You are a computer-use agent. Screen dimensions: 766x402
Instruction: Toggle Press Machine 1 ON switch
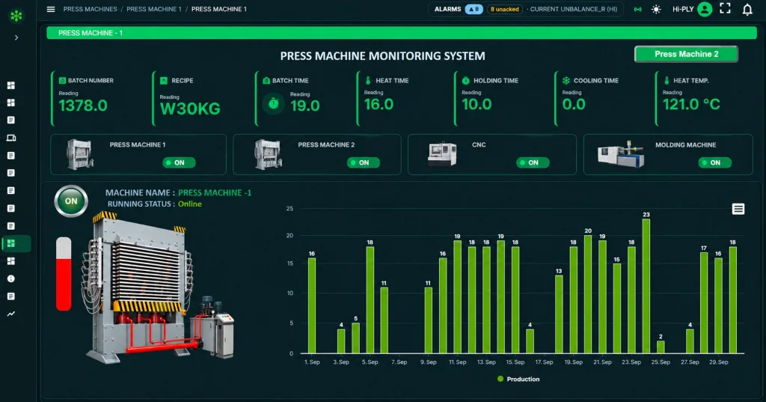click(180, 162)
